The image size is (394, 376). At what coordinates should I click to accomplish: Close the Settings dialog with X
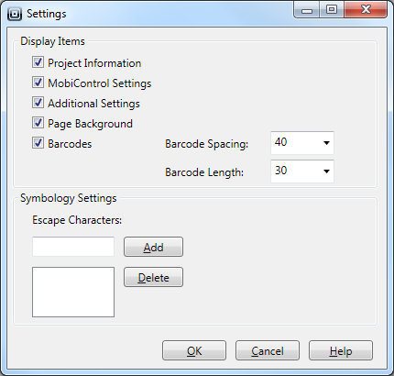(366, 10)
